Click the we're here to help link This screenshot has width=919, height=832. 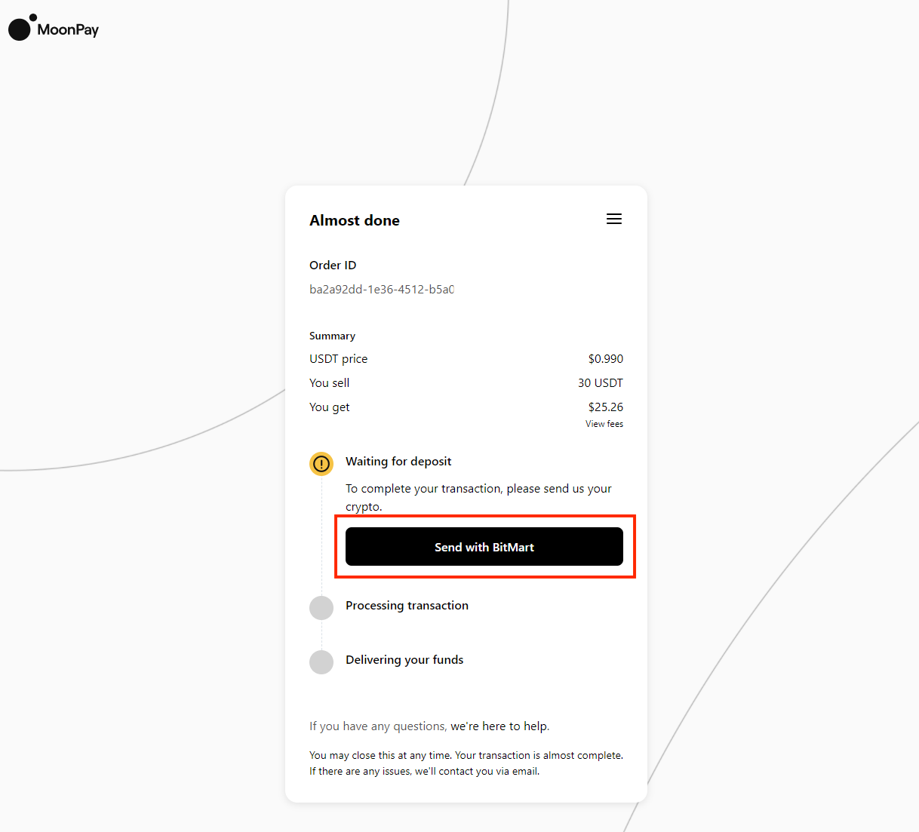tap(499, 726)
